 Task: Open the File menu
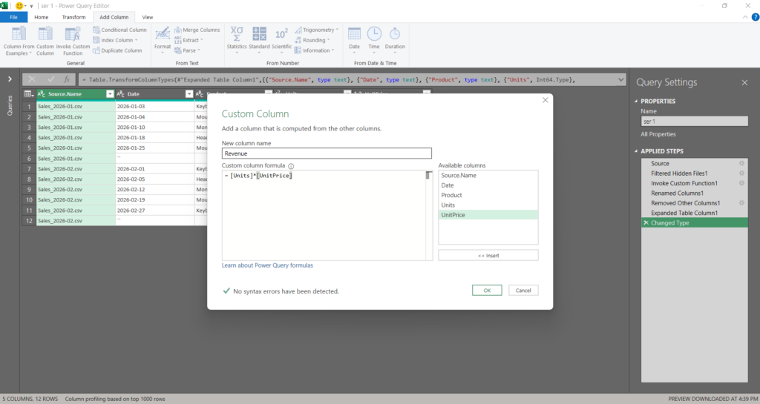click(x=13, y=17)
